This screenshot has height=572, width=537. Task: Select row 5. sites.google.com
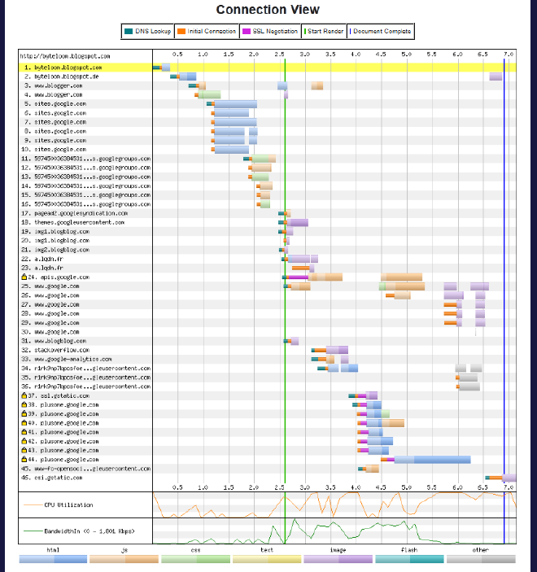pyautogui.click(x=268, y=104)
